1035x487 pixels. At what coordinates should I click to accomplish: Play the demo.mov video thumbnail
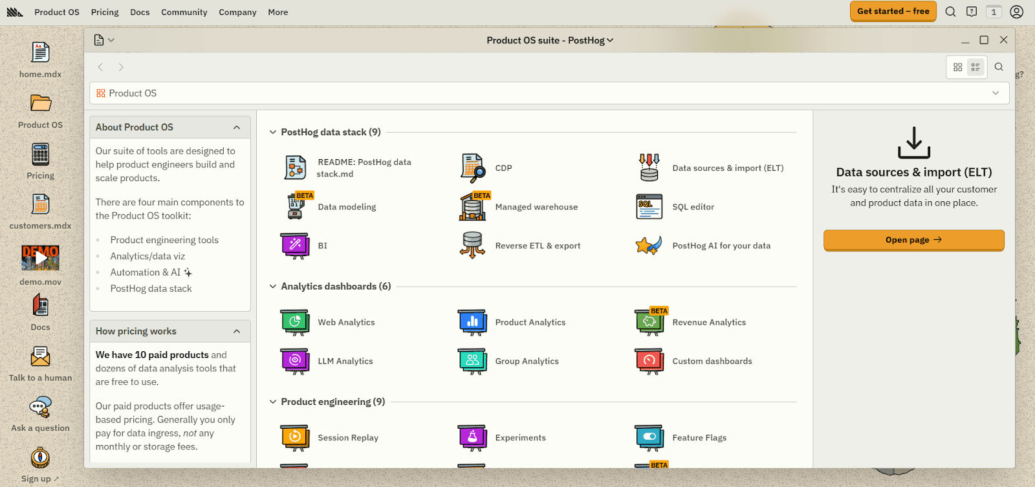click(x=40, y=258)
